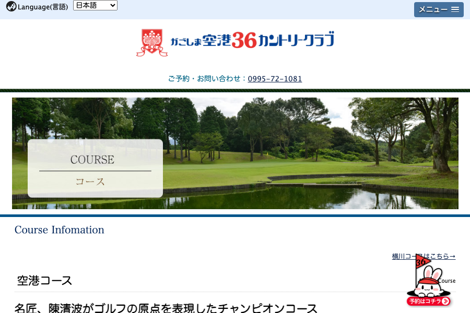Click the ご予約・お問い合わせ label
The image size is (470, 313).
pyautogui.click(x=207, y=79)
